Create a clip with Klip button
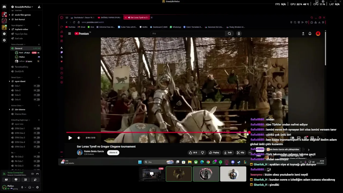 click(240, 153)
